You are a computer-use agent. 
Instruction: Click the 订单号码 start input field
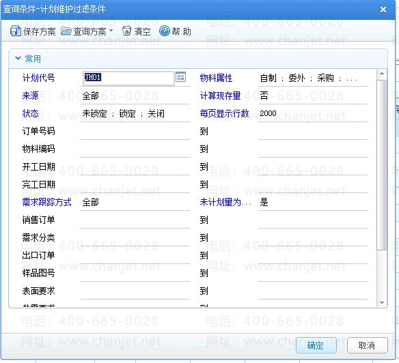pyautogui.click(x=135, y=132)
